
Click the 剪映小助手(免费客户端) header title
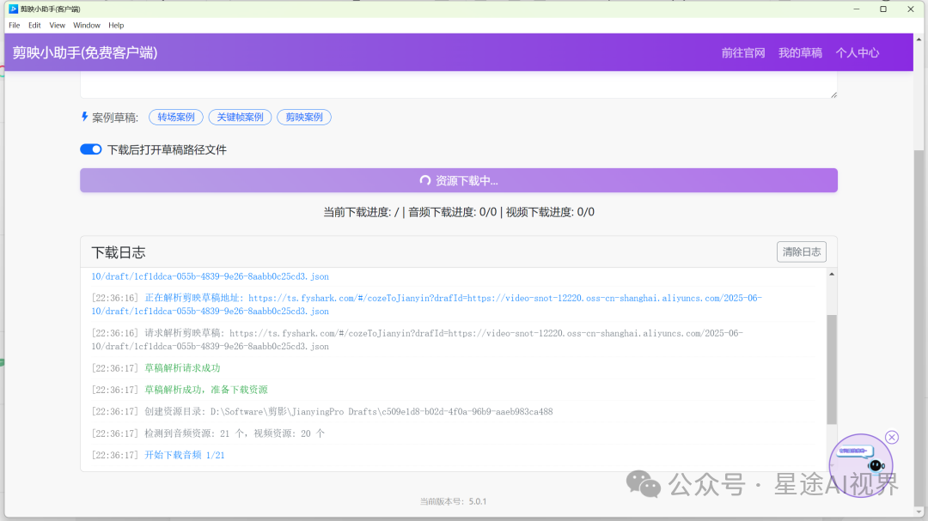(85, 52)
